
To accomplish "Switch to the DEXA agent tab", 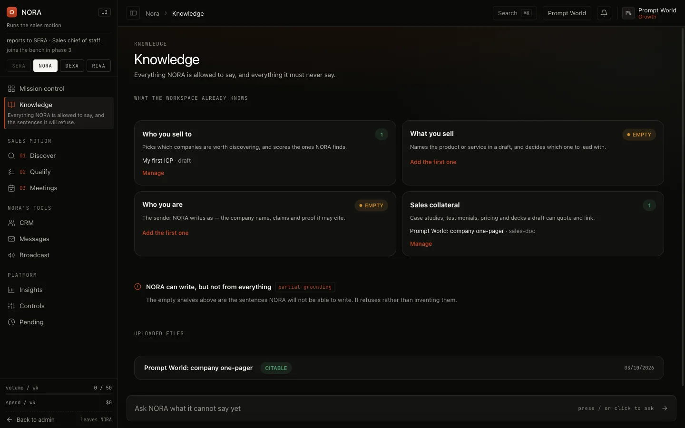I will point(72,66).
